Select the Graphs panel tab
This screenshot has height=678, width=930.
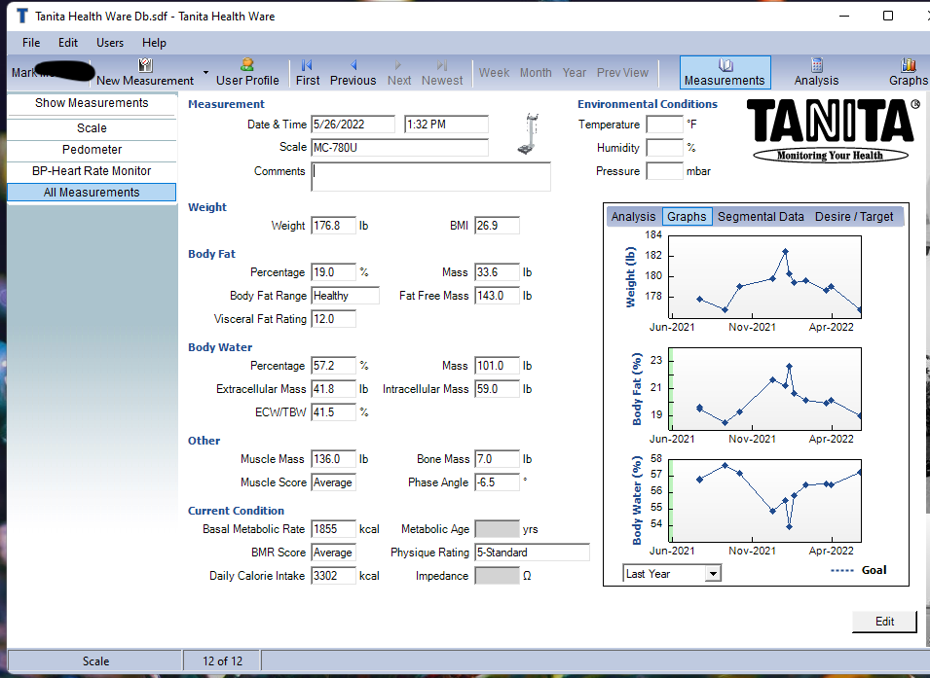[x=687, y=217]
